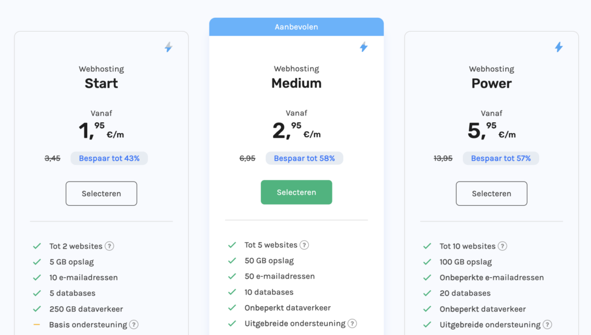Click the lightning bolt icon on Power plan
Screen dimensions: 591x335
coord(558,47)
